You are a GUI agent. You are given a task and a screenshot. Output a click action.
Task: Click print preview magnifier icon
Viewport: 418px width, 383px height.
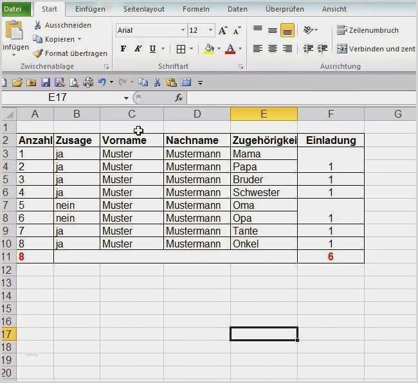(74, 82)
